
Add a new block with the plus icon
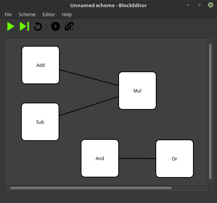tap(56, 26)
